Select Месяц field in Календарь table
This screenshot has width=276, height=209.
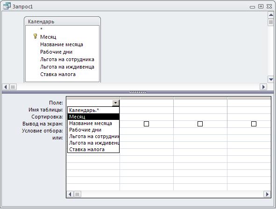tap(48, 37)
